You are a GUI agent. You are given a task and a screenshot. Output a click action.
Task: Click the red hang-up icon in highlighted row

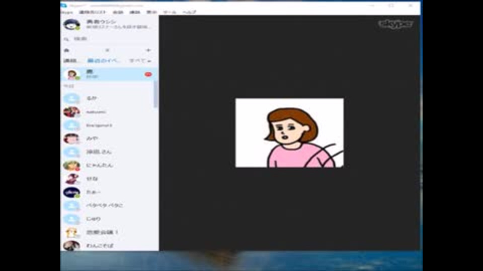148,74
